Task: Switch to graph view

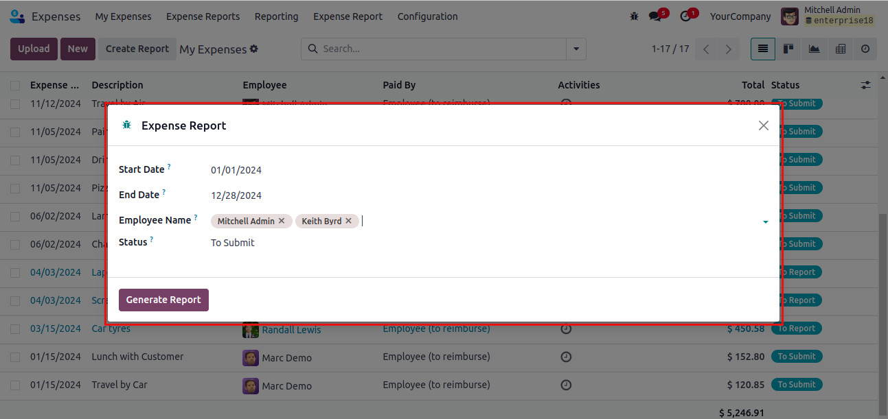Action: point(814,49)
